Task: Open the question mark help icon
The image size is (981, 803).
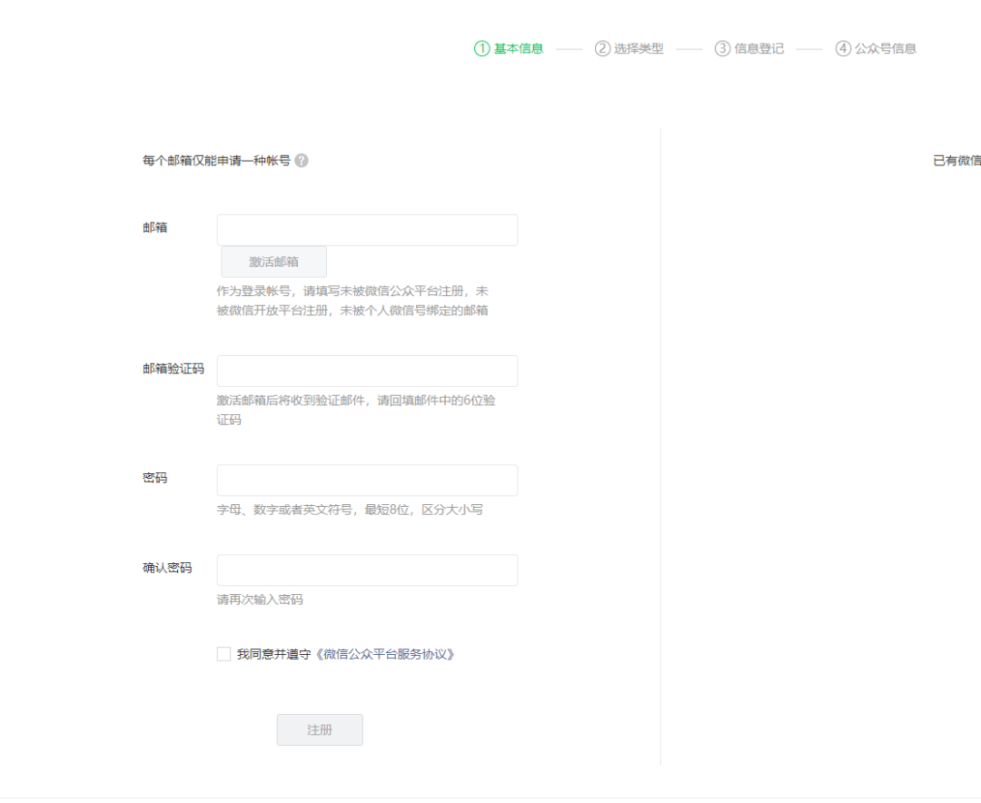Action: 302,161
